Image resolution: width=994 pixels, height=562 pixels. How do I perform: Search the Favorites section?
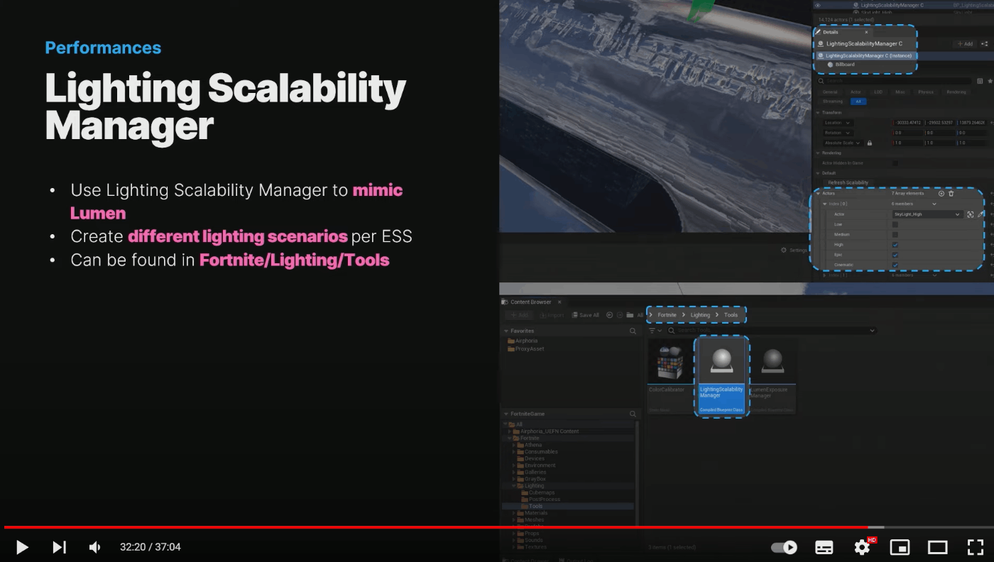pyautogui.click(x=633, y=331)
